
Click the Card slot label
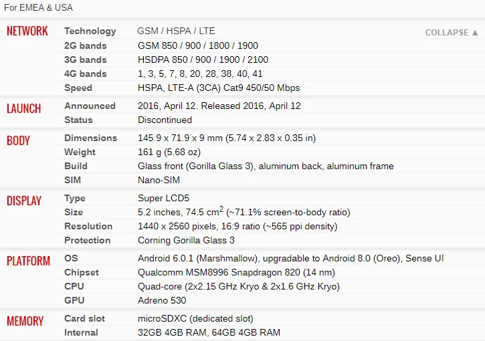click(x=84, y=318)
